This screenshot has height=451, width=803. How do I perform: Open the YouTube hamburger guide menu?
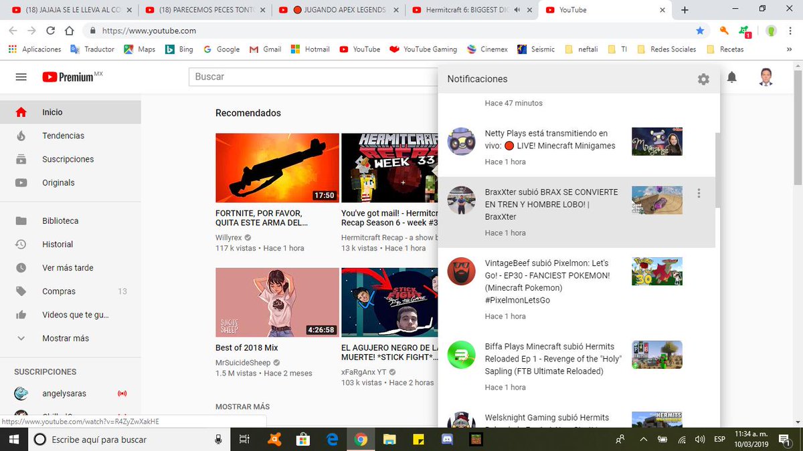21,77
